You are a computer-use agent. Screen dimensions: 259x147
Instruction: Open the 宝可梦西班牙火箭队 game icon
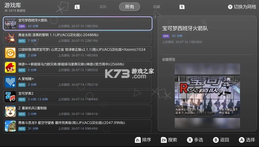[10, 23]
